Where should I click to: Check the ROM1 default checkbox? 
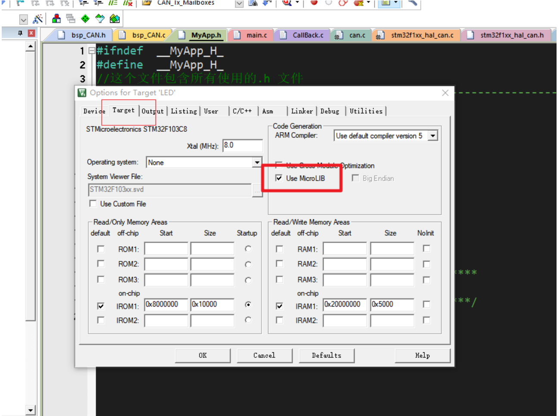pos(101,249)
